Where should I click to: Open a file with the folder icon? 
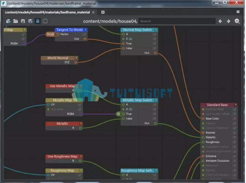coord(16,21)
